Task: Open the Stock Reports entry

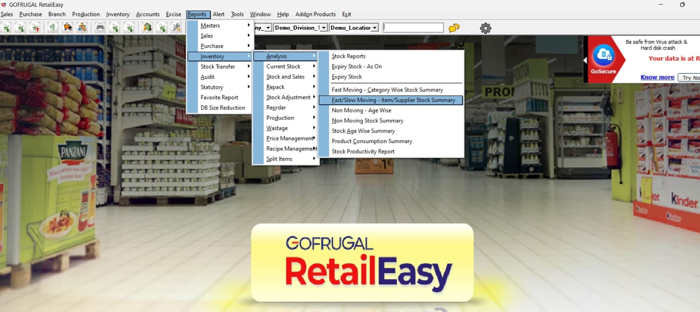Action: pos(391,56)
